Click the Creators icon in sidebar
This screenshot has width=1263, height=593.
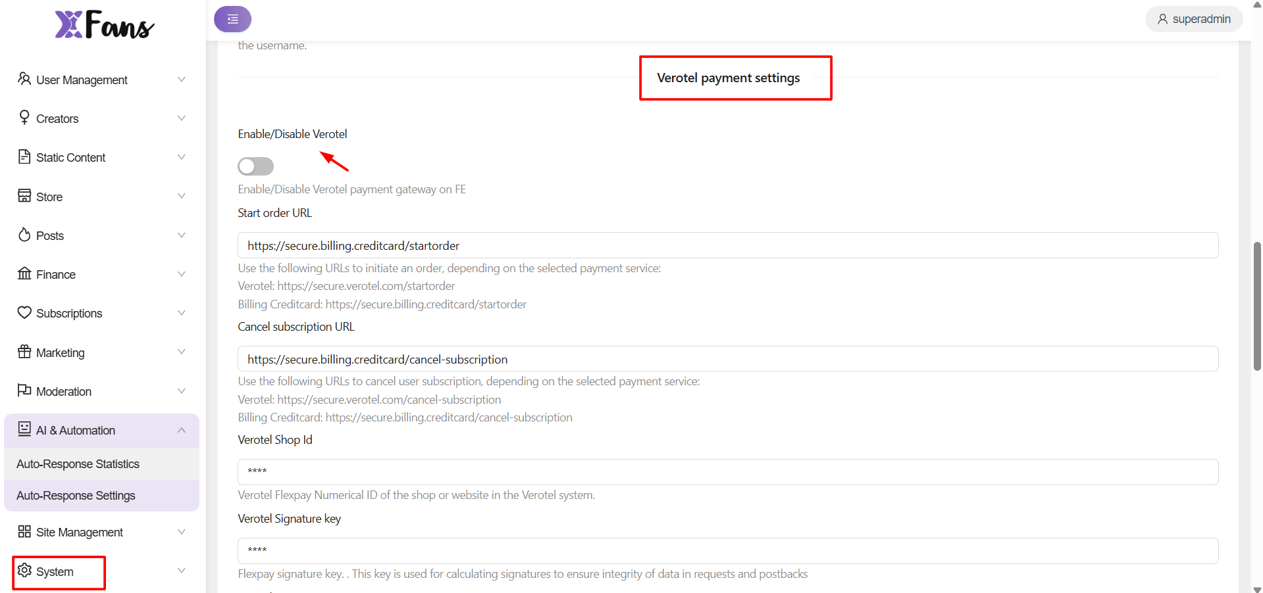(24, 118)
